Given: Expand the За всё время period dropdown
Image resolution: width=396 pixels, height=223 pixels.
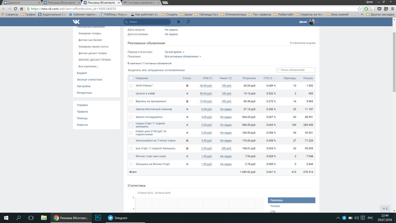Looking at the screenshot, I should 174,52.
